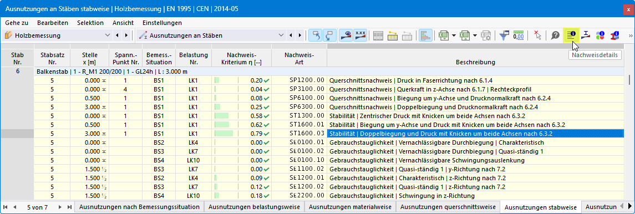Click the Excel export settings icon

(486, 35)
